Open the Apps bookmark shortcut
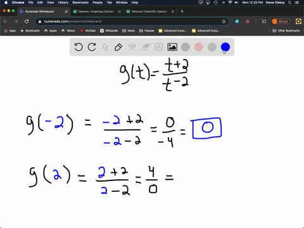 tap(10, 30)
